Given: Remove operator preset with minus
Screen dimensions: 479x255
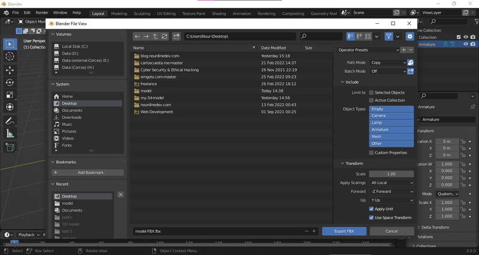Looking at the screenshot, I should click(x=411, y=50).
